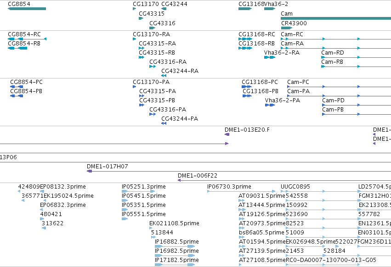Select transcript CG13168-RC
The width and height of the screenshot is (391, 267).
(x=257, y=34)
